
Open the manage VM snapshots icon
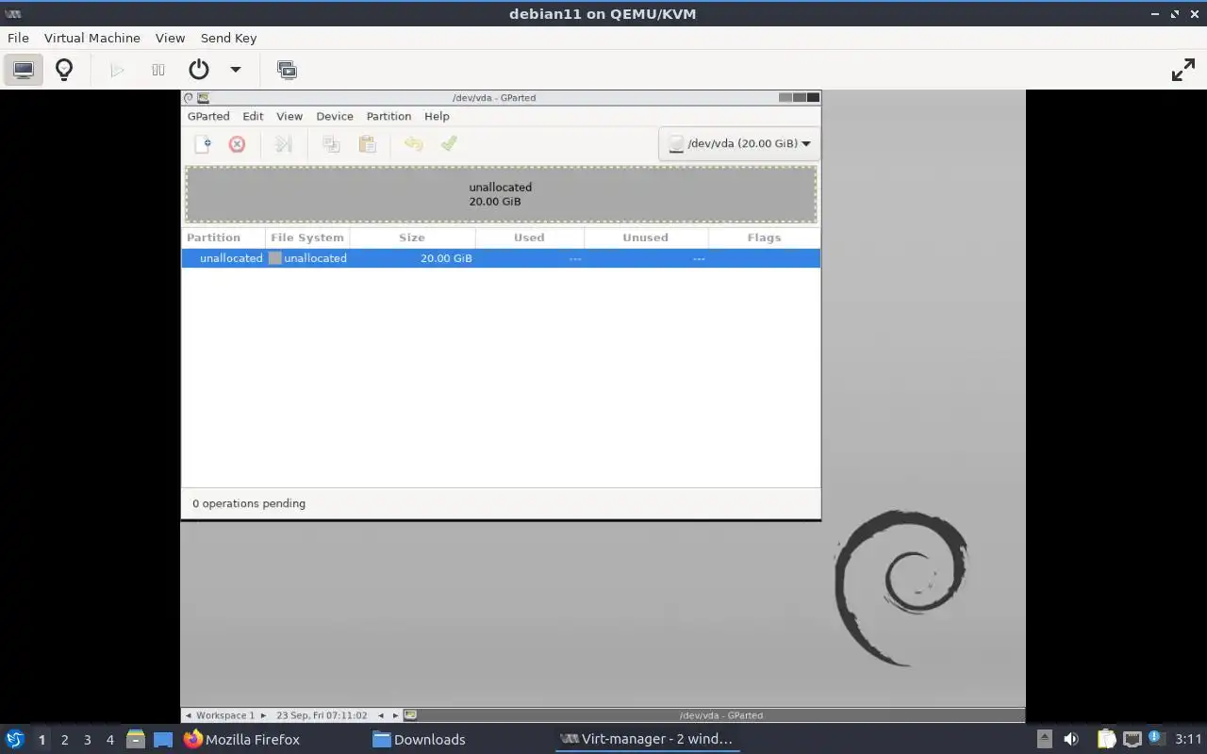click(287, 70)
